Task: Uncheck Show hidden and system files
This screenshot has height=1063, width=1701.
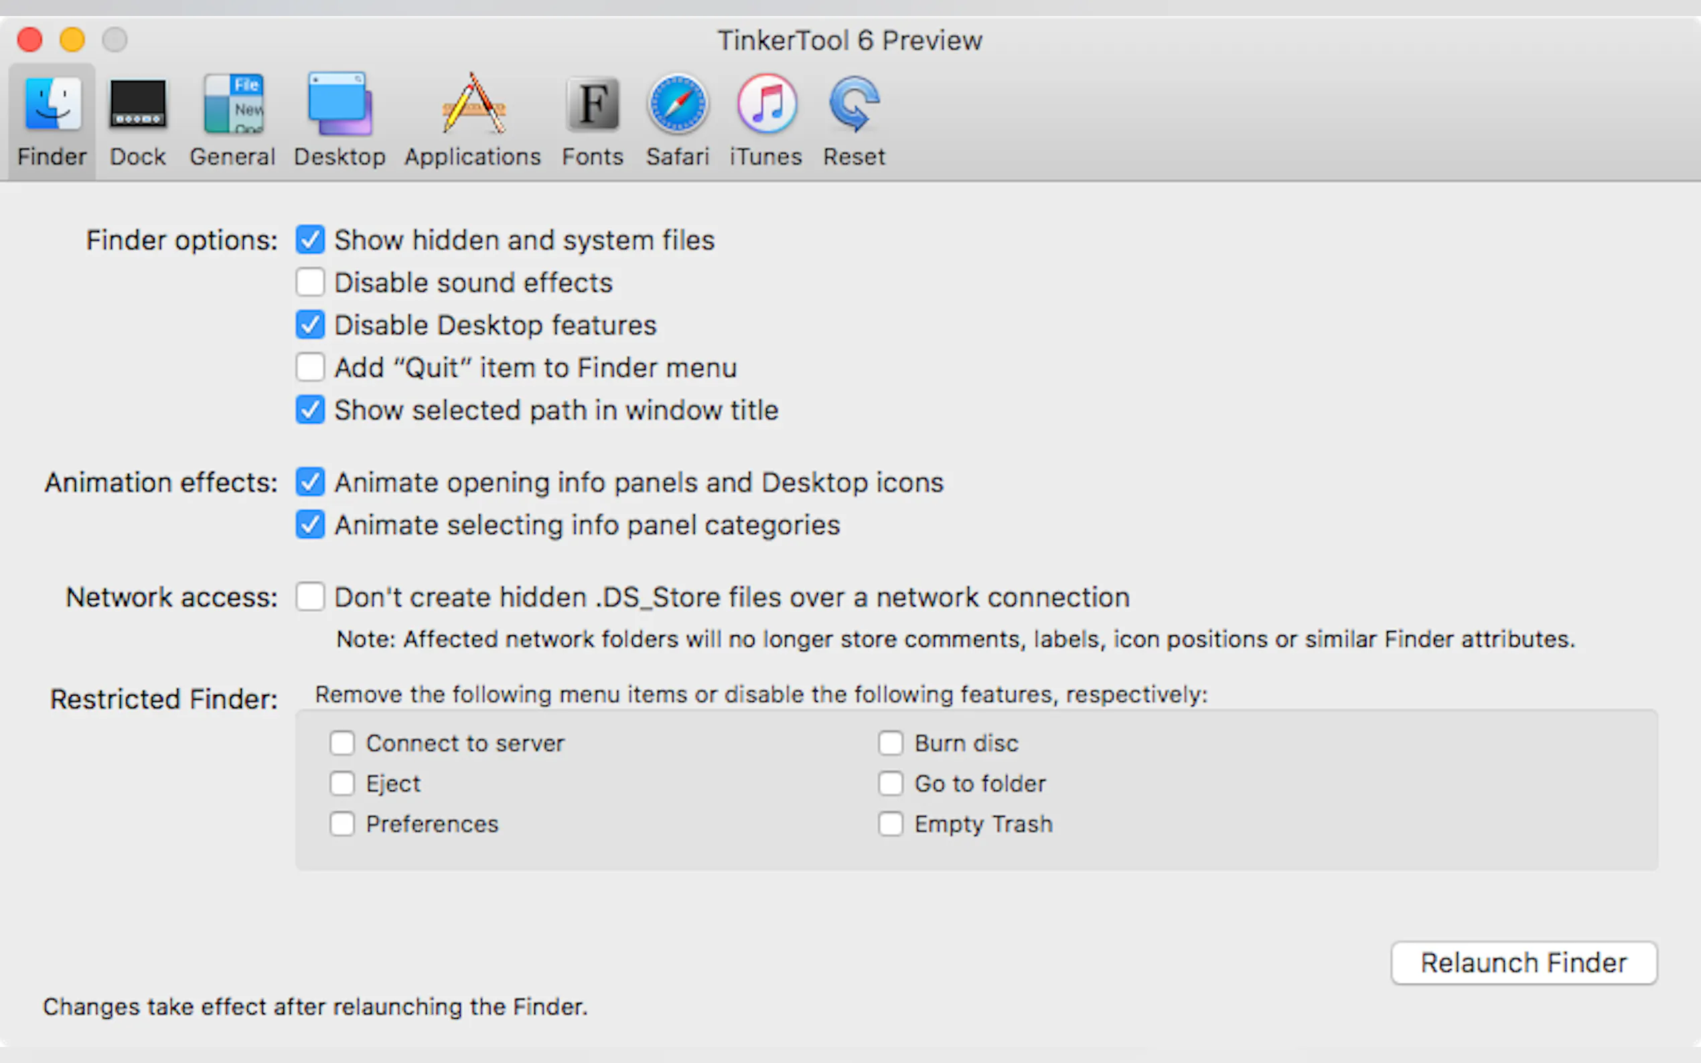Action: click(x=310, y=240)
